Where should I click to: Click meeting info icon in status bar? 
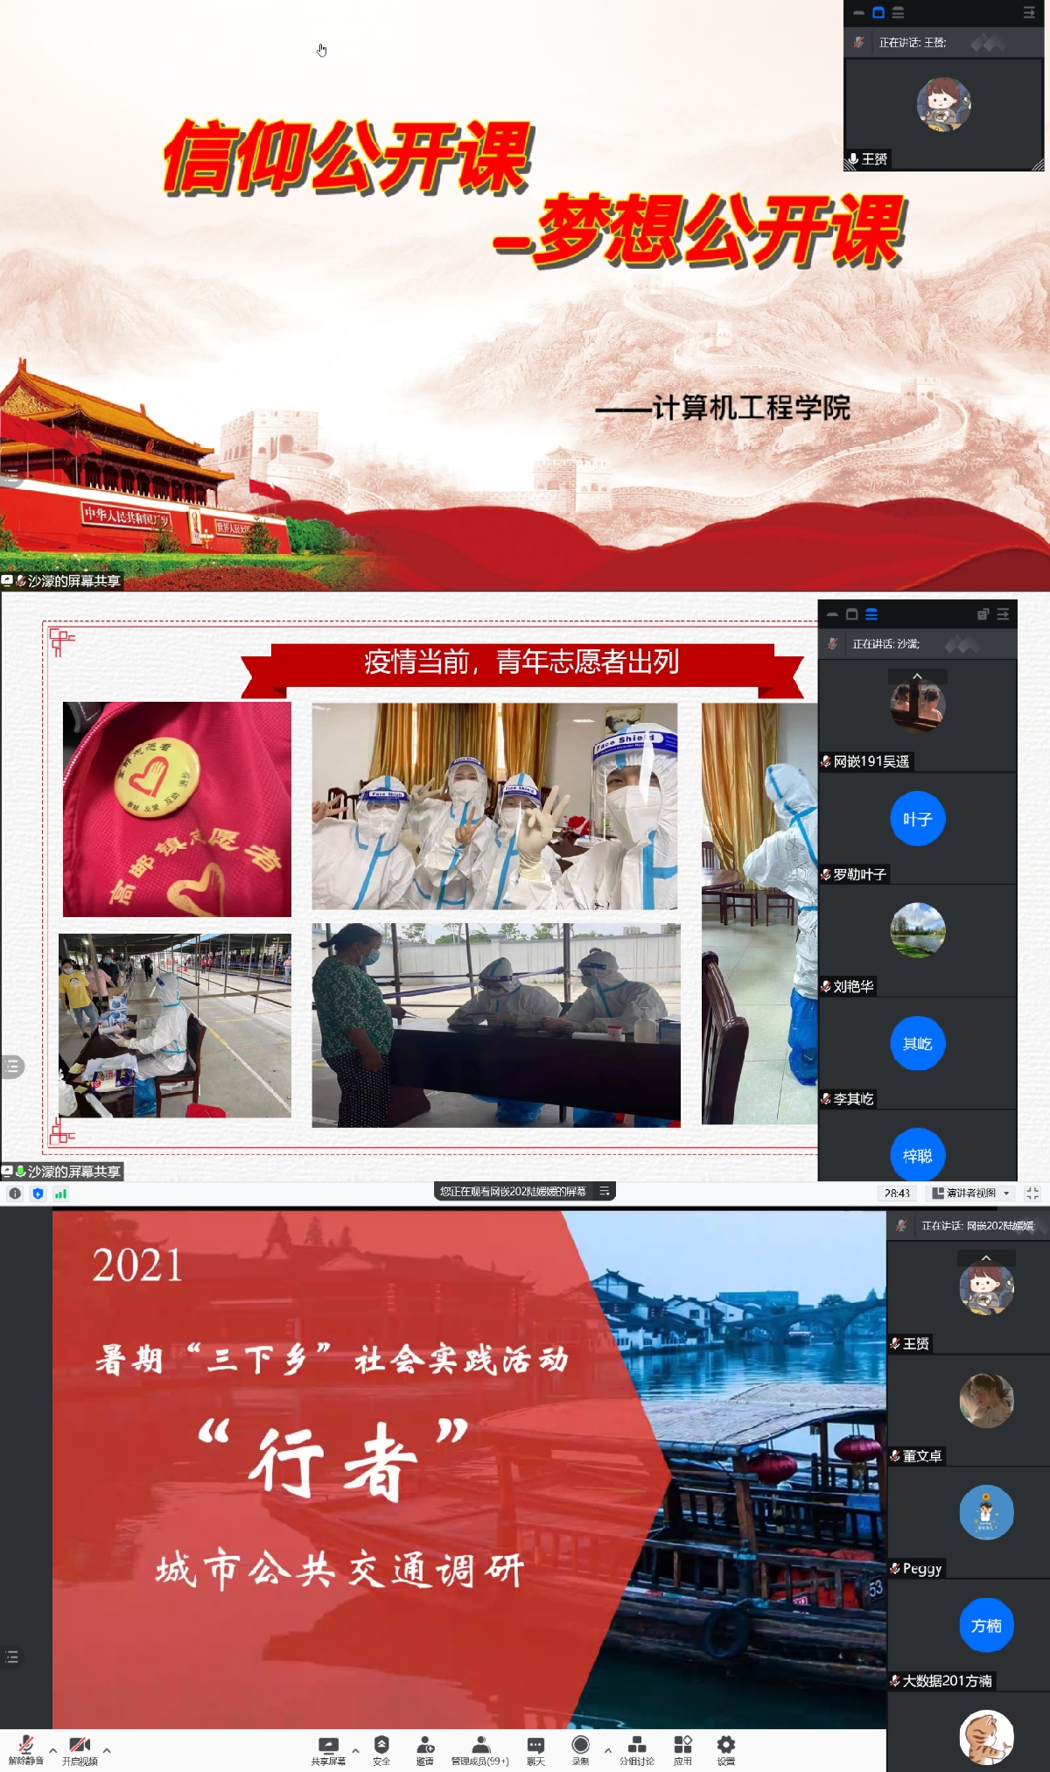[15, 1194]
